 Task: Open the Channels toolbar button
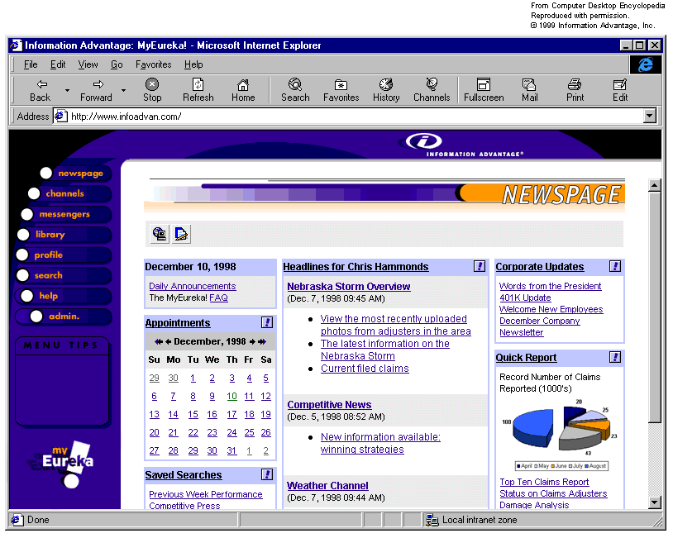coord(432,91)
